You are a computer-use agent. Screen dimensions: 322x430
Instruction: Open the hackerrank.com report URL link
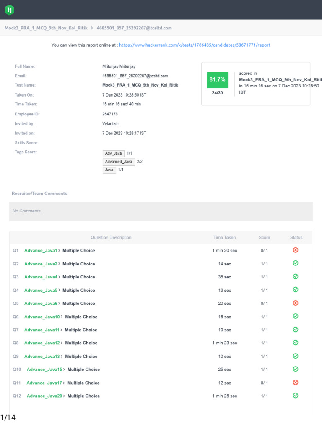pos(195,45)
